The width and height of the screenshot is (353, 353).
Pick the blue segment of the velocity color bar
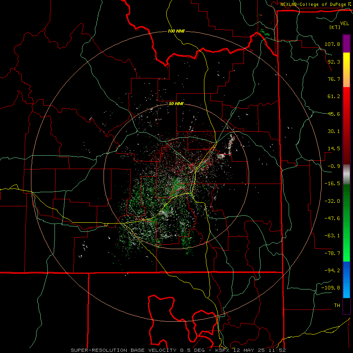pos(346,280)
